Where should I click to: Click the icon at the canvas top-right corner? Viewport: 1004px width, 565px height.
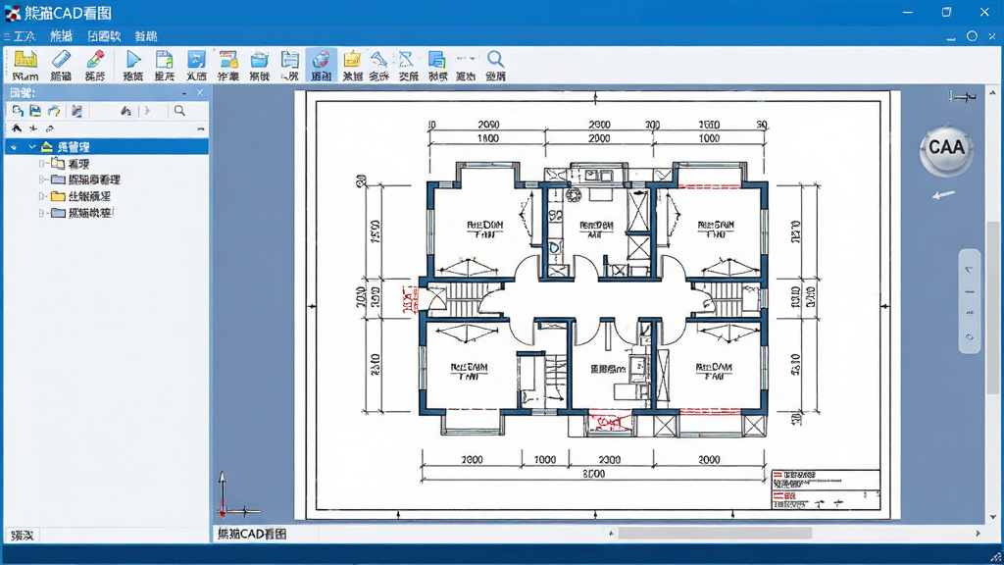(x=963, y=97)
